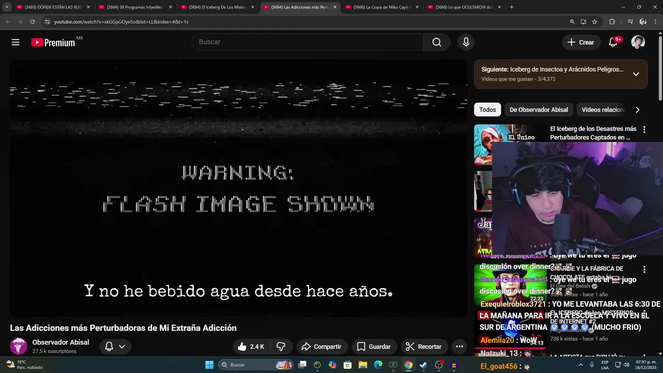Screen dimensions: 663x373
Task: Open notifications bell with 9+ badge
Action: [613, 42]
